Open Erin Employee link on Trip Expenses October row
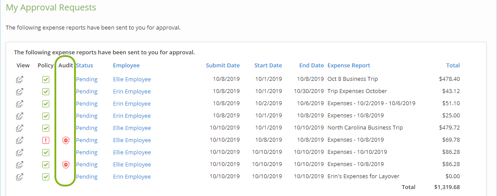This screenshot has height=196, width=497. [x=132, y=92]
